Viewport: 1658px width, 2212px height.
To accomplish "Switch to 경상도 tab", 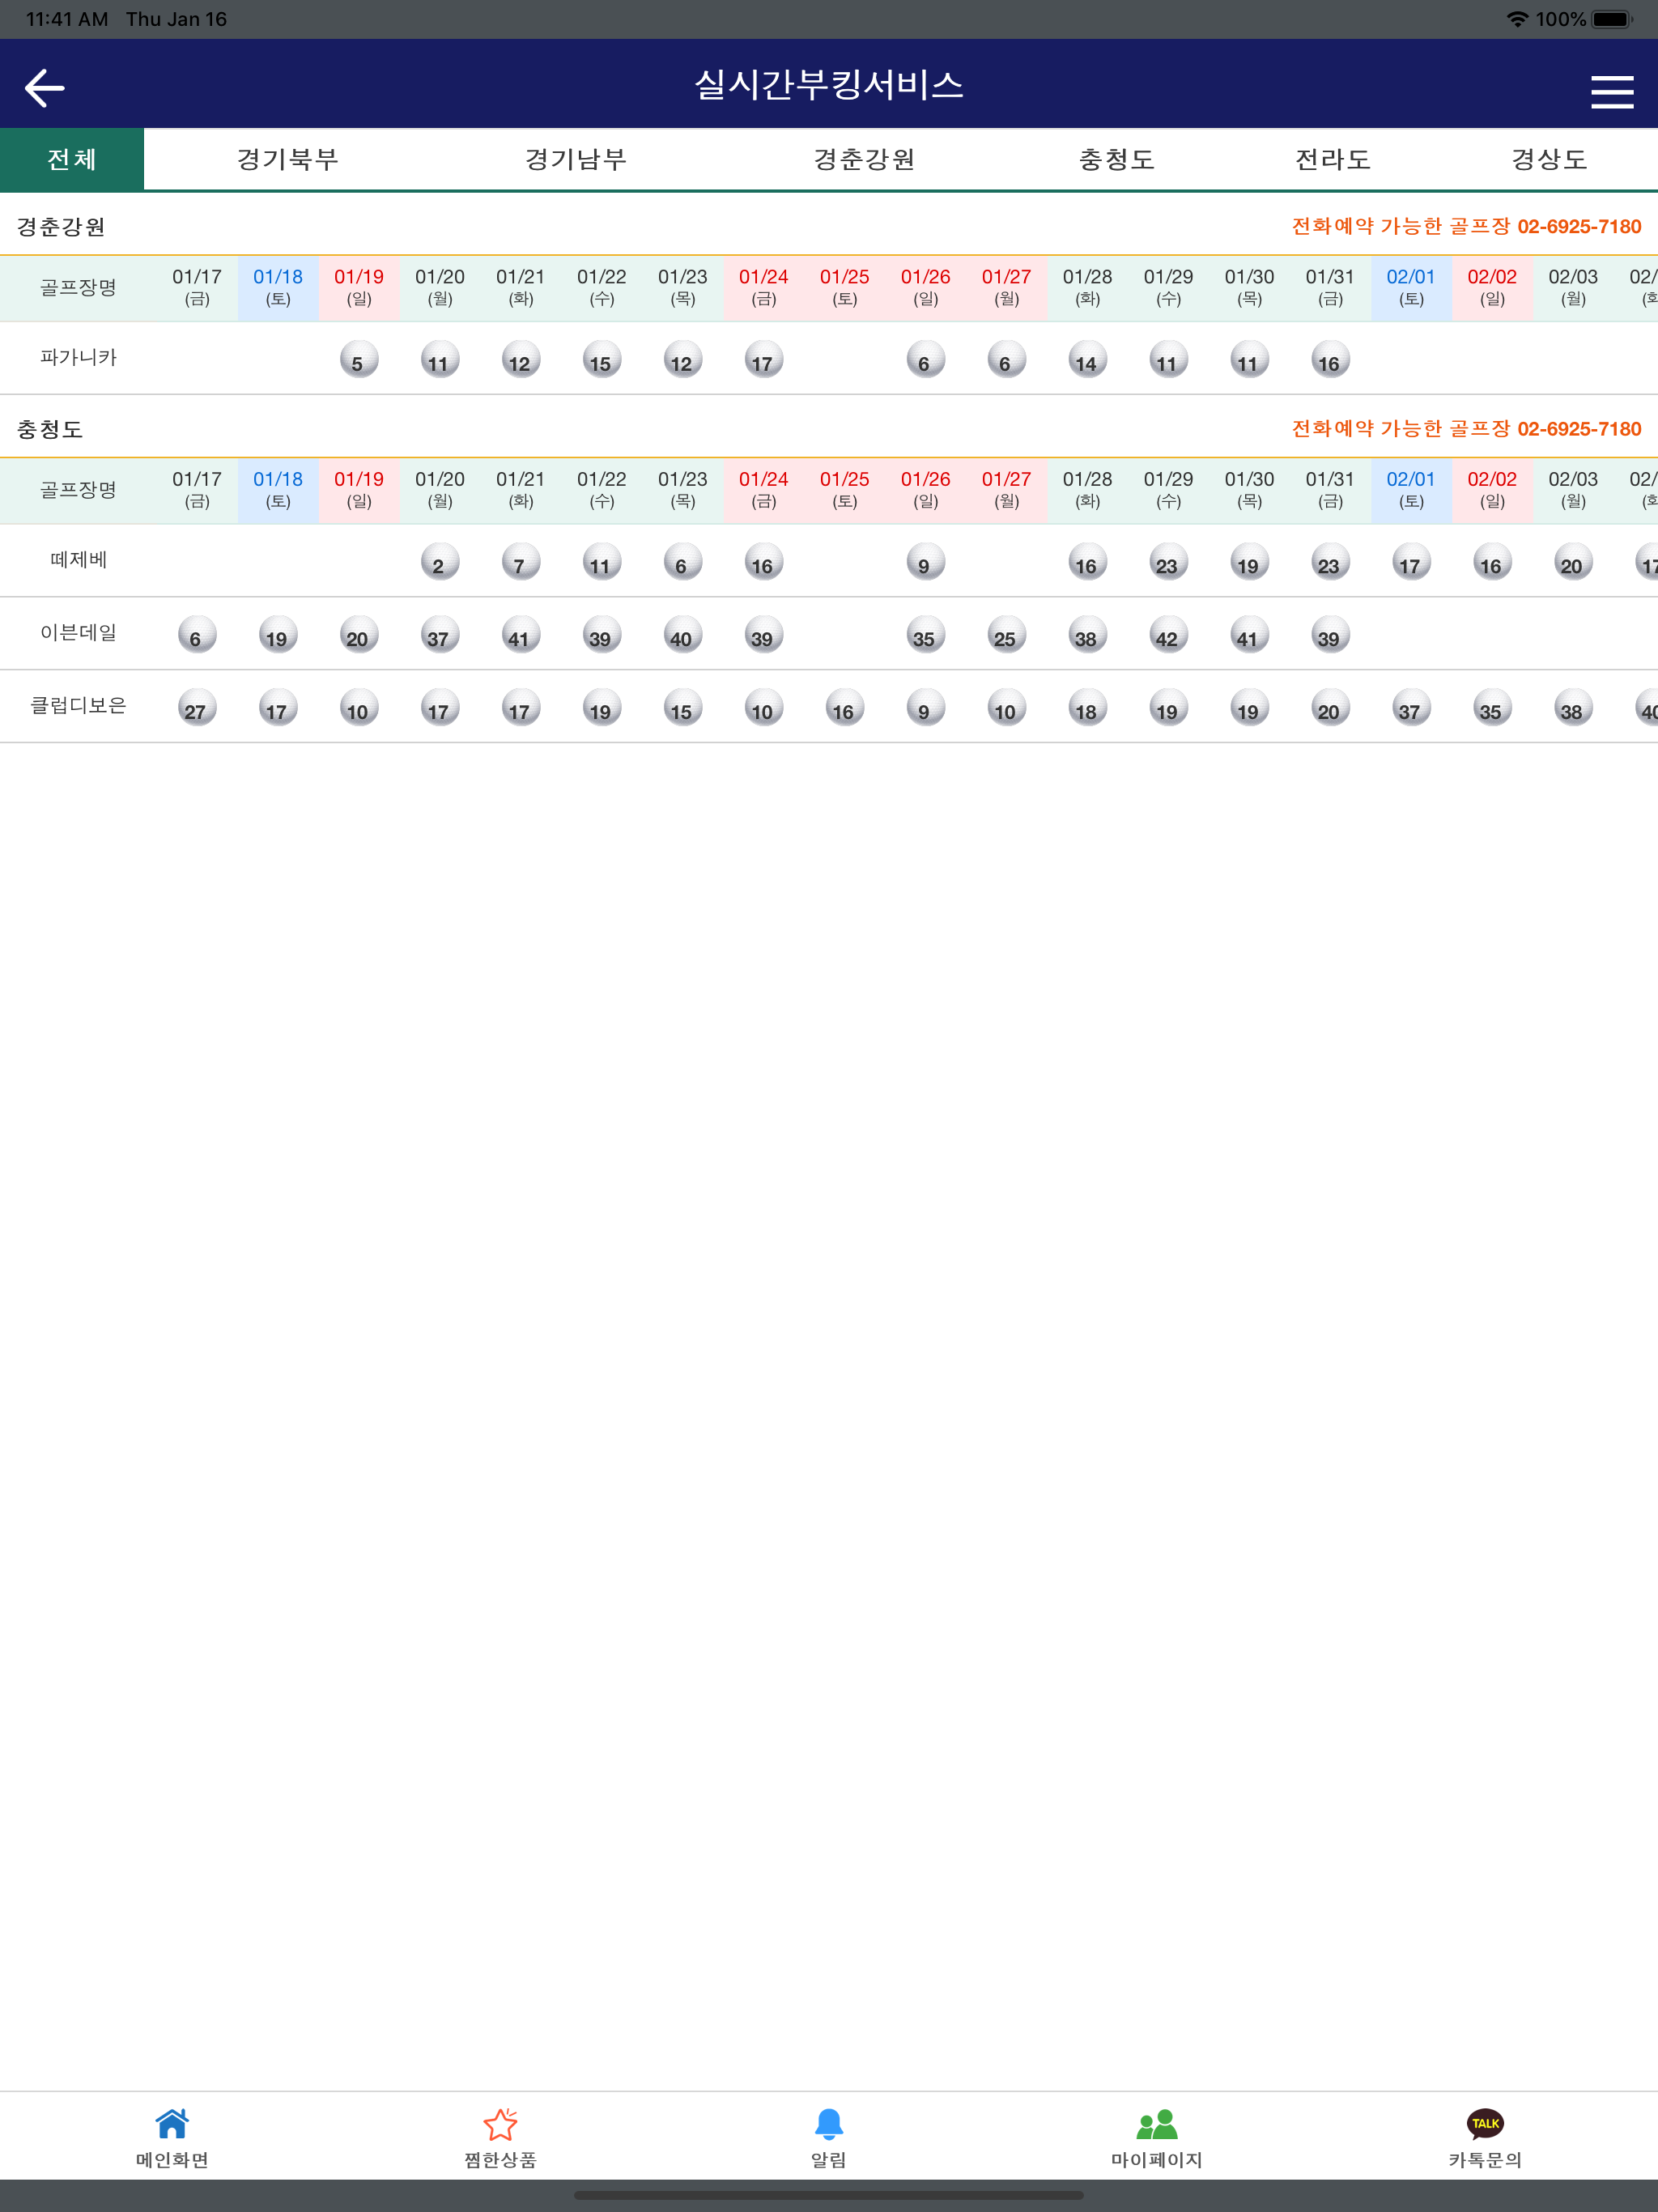I will pyautogui.click(x=1549, y=159).
